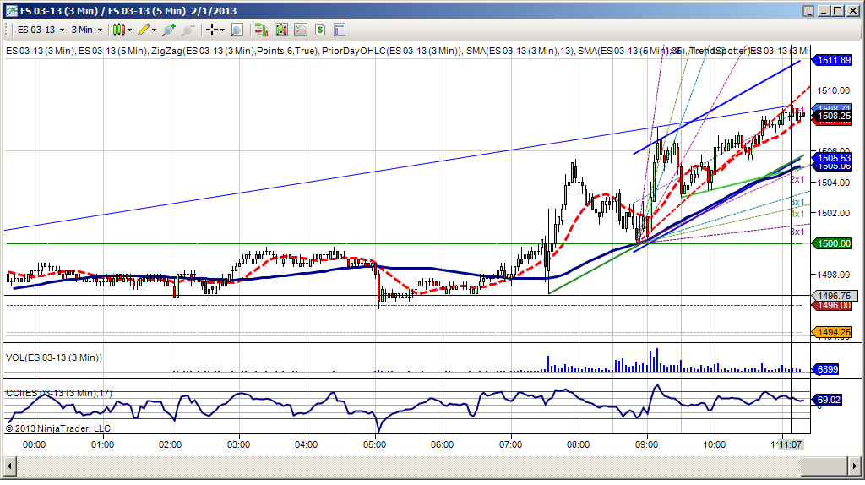
Task: Toggle the L link button in title bar
Action: pos(808,10)
